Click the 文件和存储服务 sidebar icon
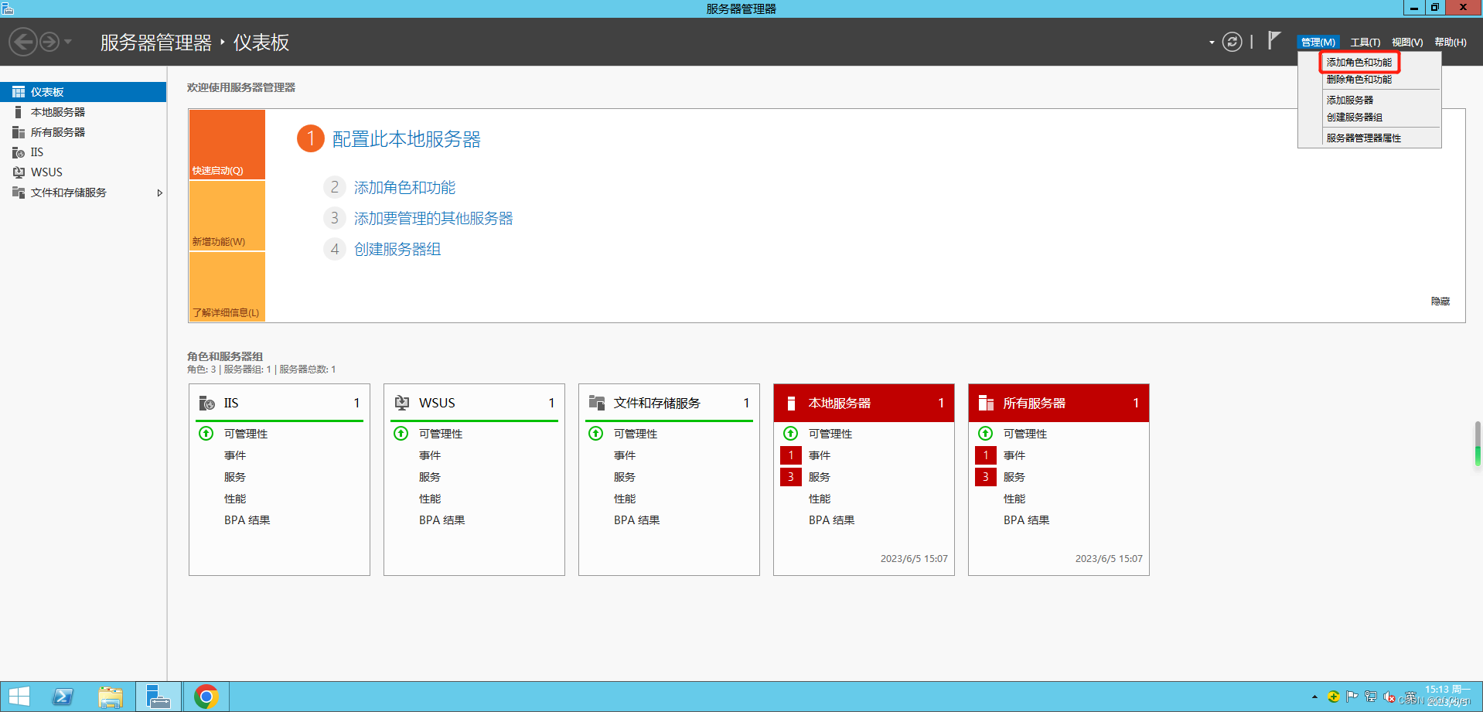1483x712 pixels. (x=19, y=192)
